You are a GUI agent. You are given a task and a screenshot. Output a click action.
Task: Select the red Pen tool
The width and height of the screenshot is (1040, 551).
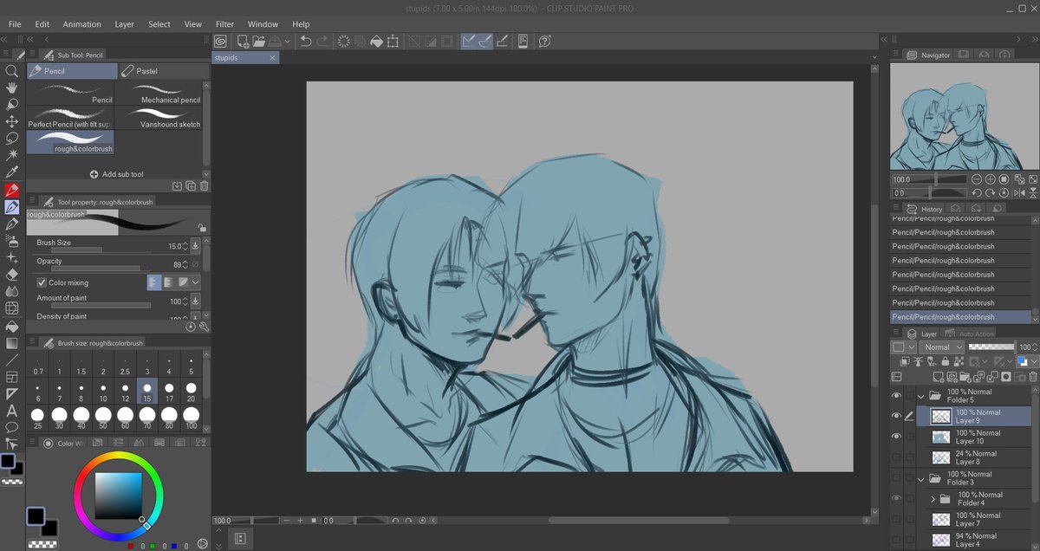coord(12,190)
